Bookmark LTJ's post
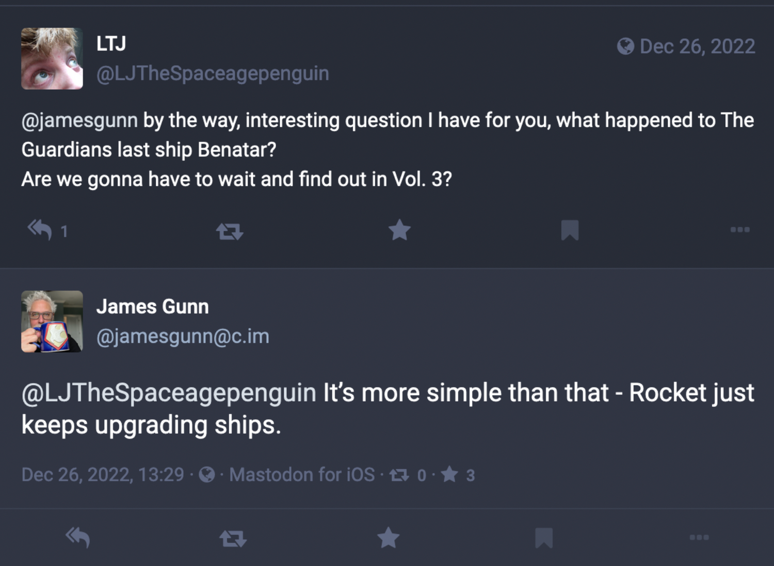Screen dimensions: 774x566 pyautogui.click(x=570, y=230)
